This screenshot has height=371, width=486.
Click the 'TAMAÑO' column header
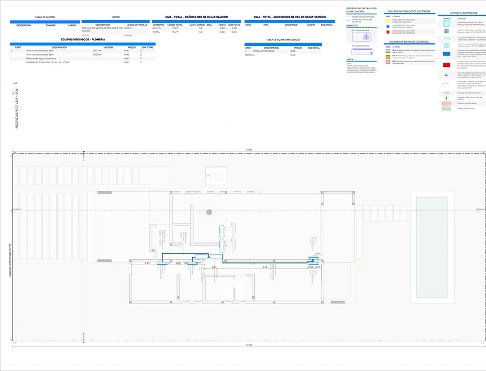(51, 25)
